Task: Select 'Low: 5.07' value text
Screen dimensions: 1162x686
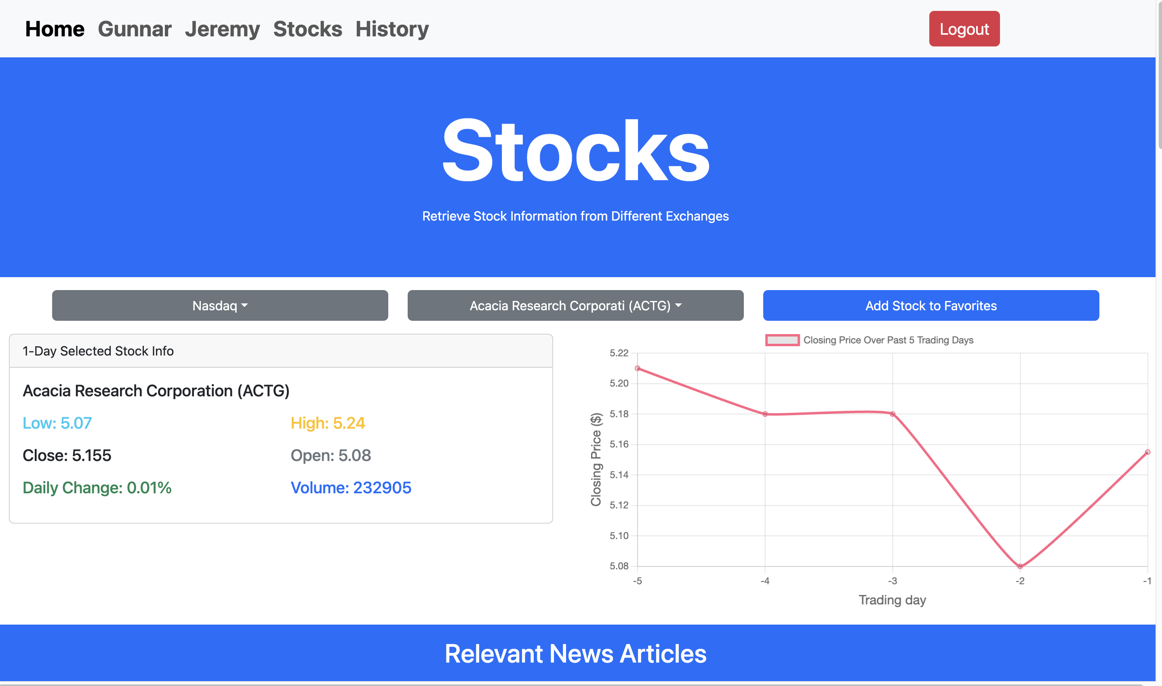Action: pyautogui.click(x=57, y=423)
